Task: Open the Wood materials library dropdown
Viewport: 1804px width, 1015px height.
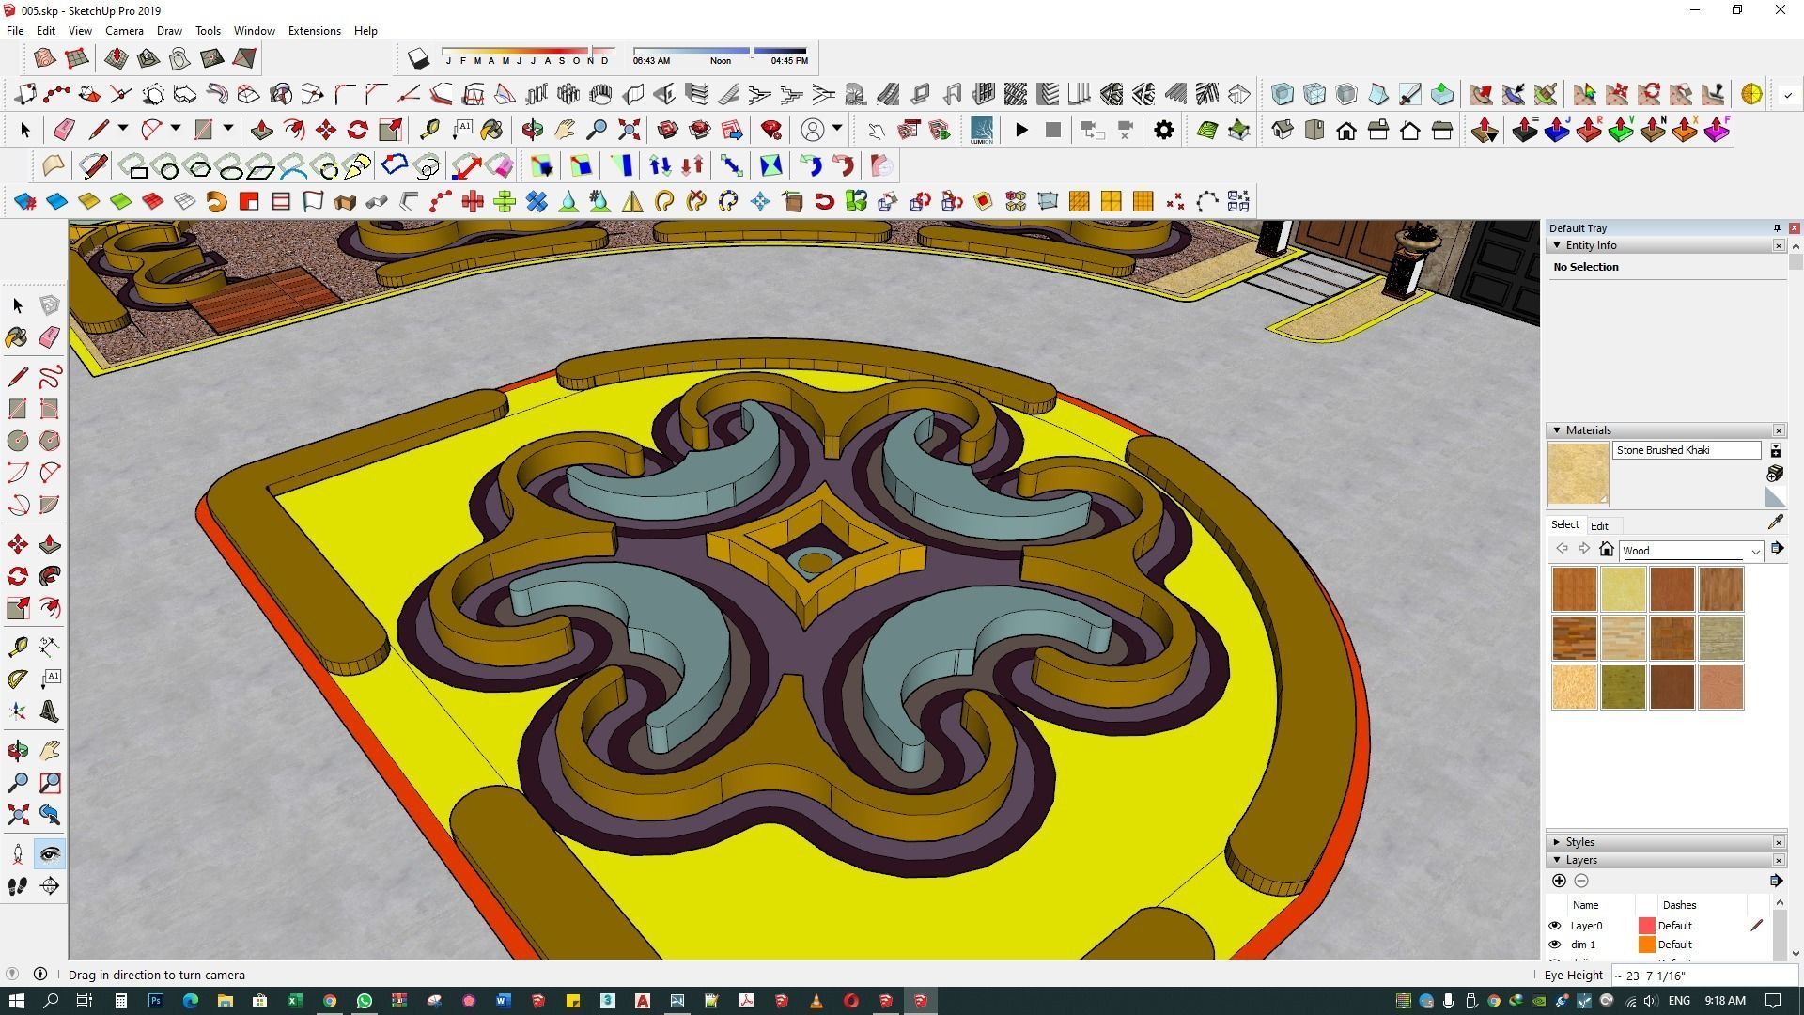Action: point(1754,552)
